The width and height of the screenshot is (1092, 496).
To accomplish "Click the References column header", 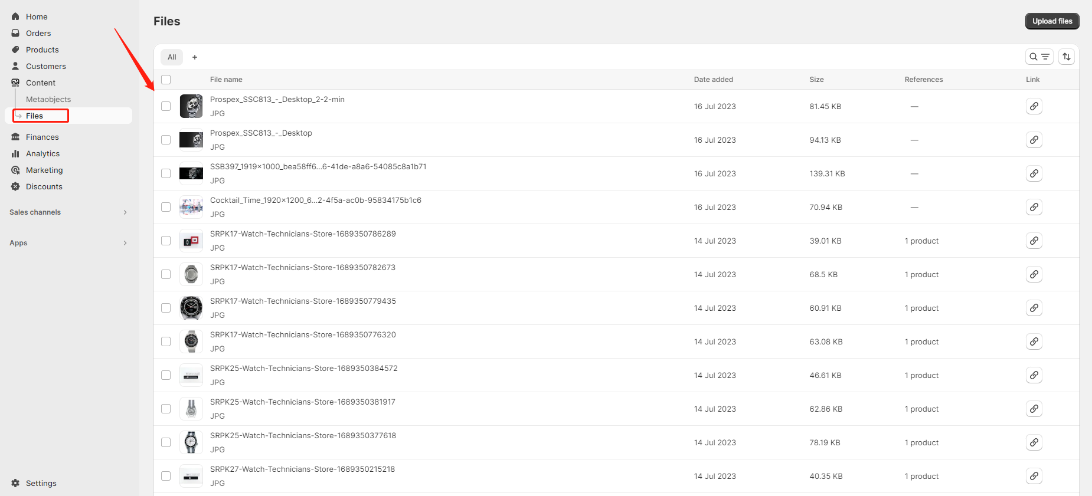I will tap(923, 80).
